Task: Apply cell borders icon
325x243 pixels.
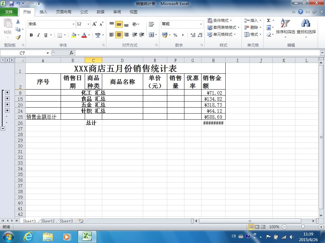Action: point(60,35)
